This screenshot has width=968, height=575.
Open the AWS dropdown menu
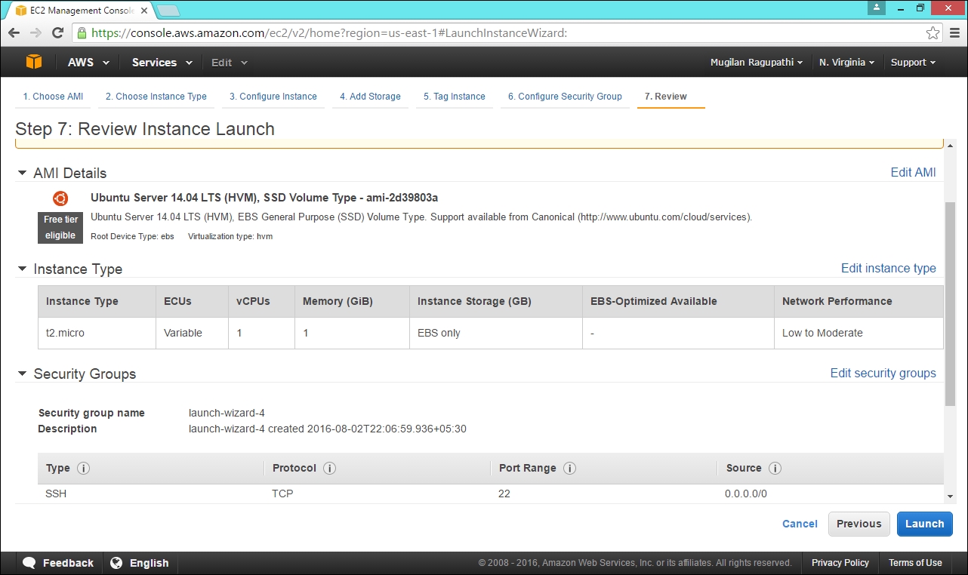click(x=88, y=63)
